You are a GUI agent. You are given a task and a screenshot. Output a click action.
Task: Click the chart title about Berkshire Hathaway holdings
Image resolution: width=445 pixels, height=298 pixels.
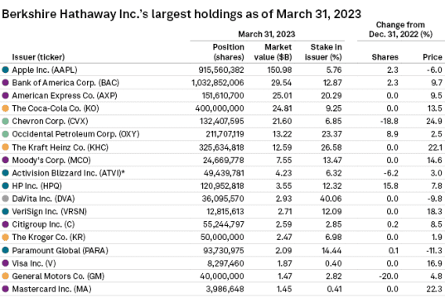click(181, 14)
